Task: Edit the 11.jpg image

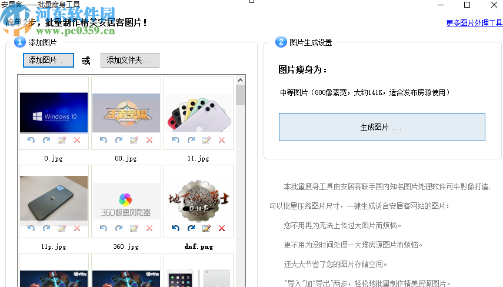Action: click(x=206, y=140)
